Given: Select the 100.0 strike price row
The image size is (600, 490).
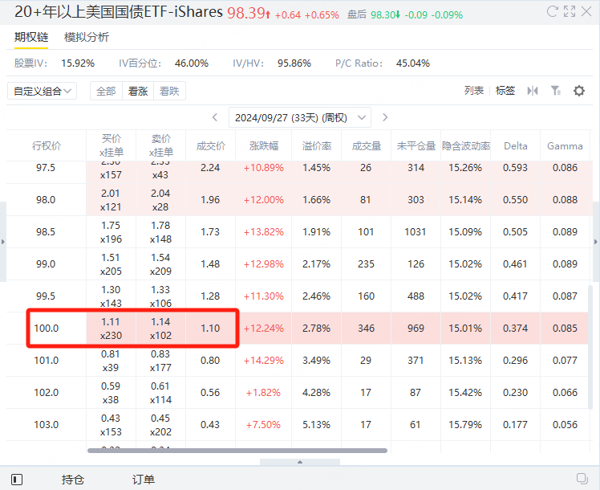Looking at the screenshot, I should click(298, 329).
